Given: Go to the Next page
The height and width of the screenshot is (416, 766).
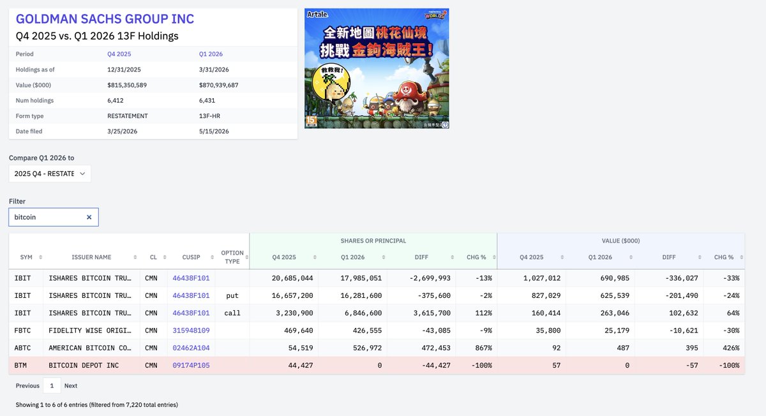Looking at the screenshot, I should pos(71,386).
